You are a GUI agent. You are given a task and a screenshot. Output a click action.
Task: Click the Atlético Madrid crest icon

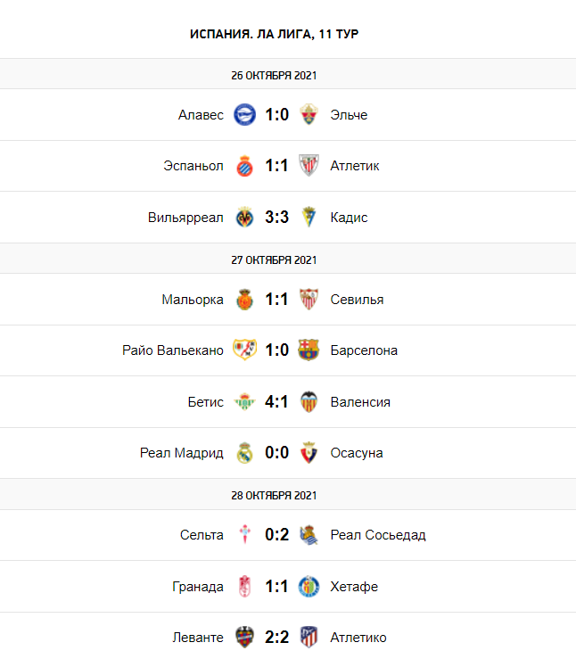click(x=309, y=638)
